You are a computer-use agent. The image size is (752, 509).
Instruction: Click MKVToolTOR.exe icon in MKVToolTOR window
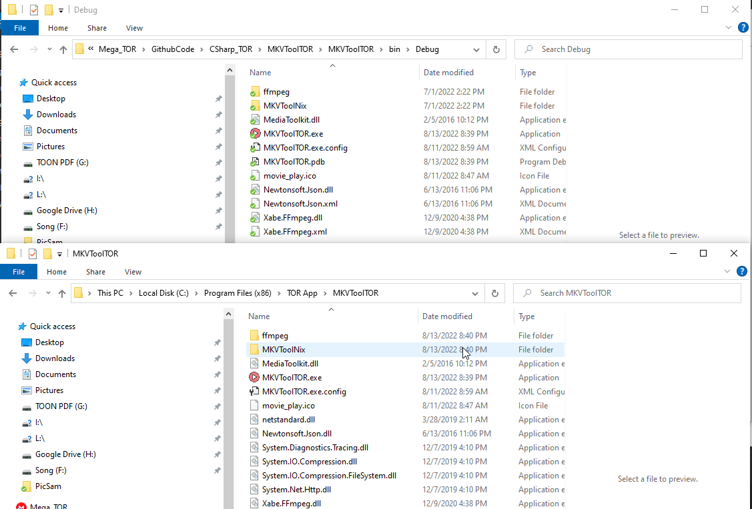pos(254,377)
